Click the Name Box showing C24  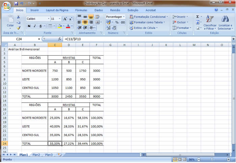click(x=21, y=39)
